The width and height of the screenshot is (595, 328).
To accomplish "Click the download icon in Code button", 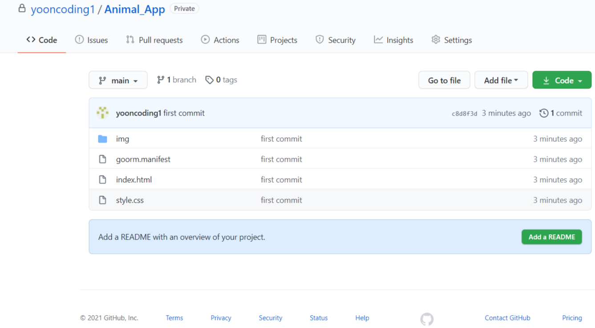I will pyautogui.click(x=546, y=80).
